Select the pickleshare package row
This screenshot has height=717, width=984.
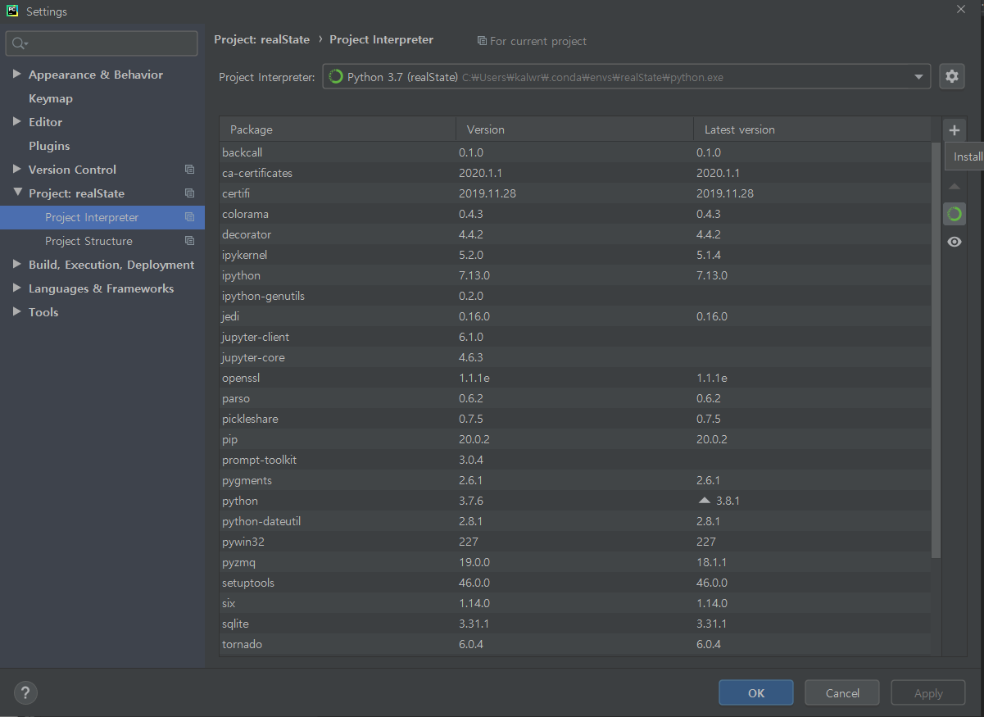575,419
